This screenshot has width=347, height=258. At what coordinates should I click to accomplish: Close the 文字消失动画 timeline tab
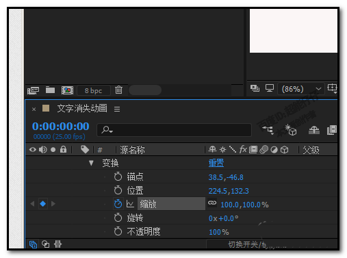point(34,109)
